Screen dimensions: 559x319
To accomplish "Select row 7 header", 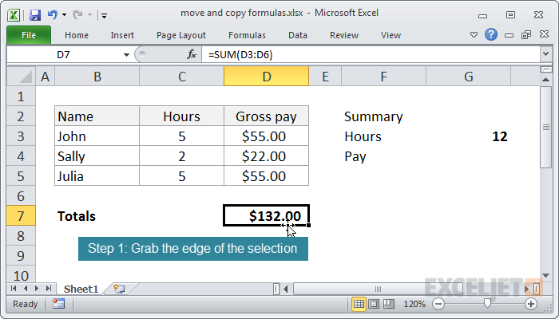I will pos(21,216).
